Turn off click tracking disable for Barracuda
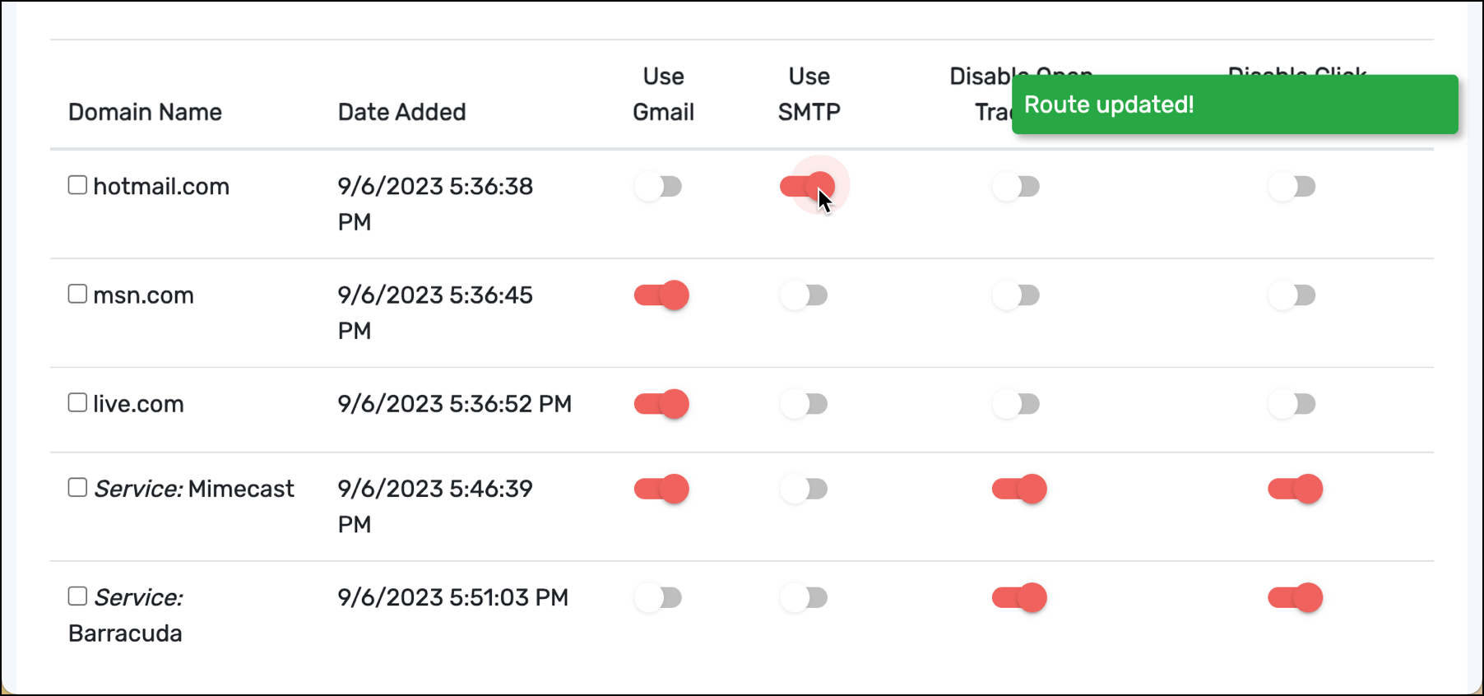 1295,598
